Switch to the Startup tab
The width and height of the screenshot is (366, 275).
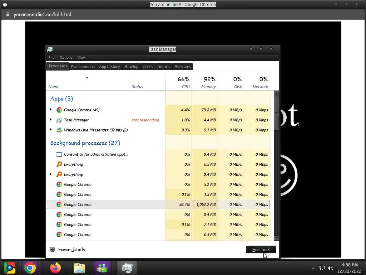click(x=132, y=67)
